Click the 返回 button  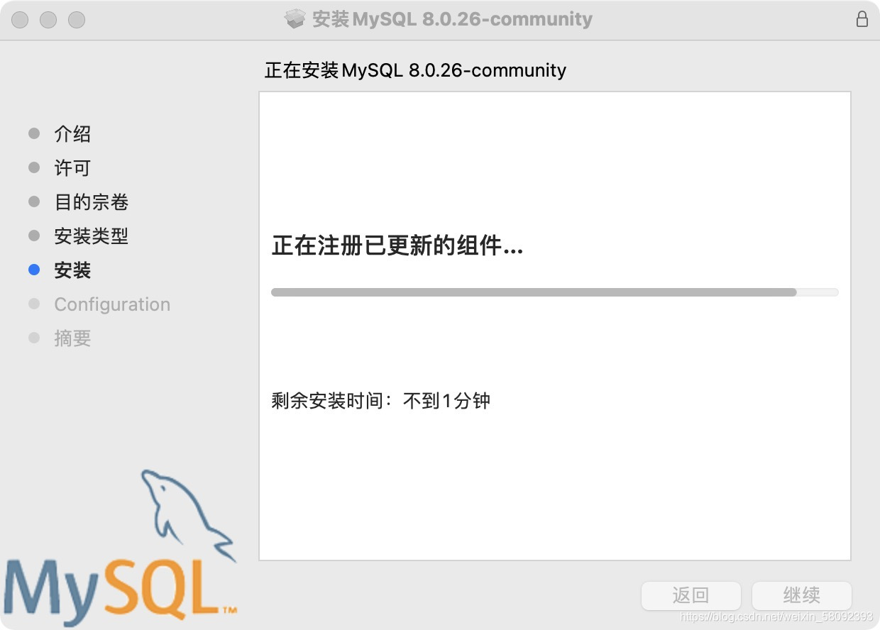[x=691, y=595]
